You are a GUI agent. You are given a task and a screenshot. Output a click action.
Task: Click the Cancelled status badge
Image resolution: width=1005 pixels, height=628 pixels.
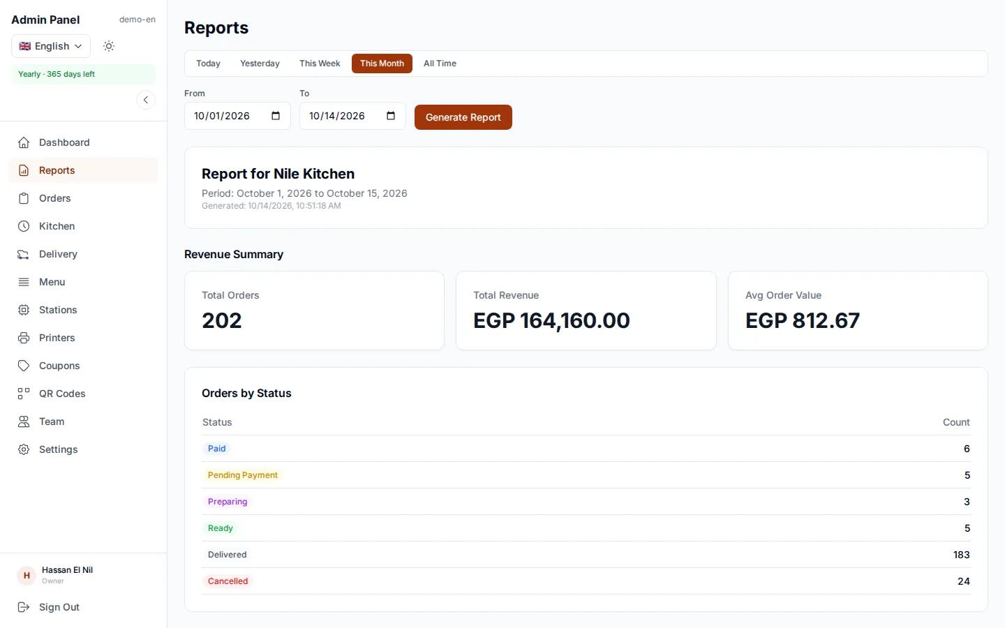[228, 581]
